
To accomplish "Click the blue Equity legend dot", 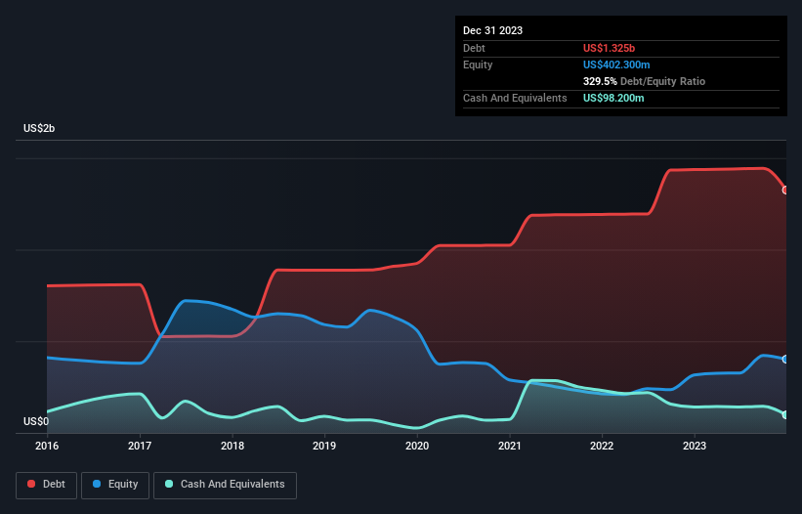I will coord(97,484).
